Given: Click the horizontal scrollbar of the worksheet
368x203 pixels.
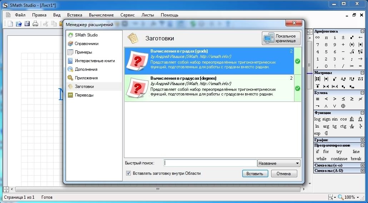Looking at the screenshot, I should click(158, 189).
